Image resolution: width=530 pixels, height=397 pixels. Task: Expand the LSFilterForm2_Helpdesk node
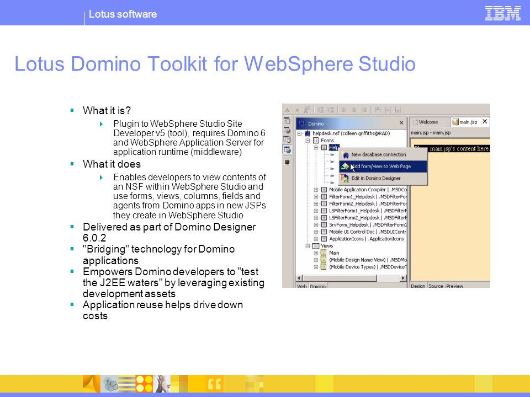point(316,218)
